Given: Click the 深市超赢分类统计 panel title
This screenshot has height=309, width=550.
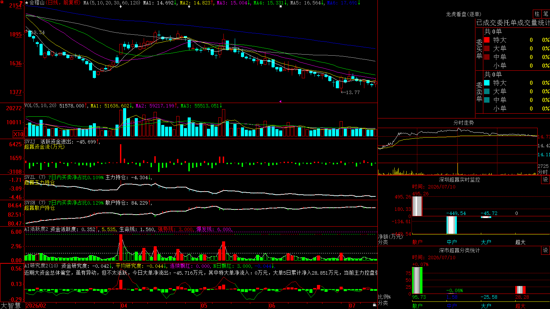Looking at the screenshot, I should pos(460,250).
